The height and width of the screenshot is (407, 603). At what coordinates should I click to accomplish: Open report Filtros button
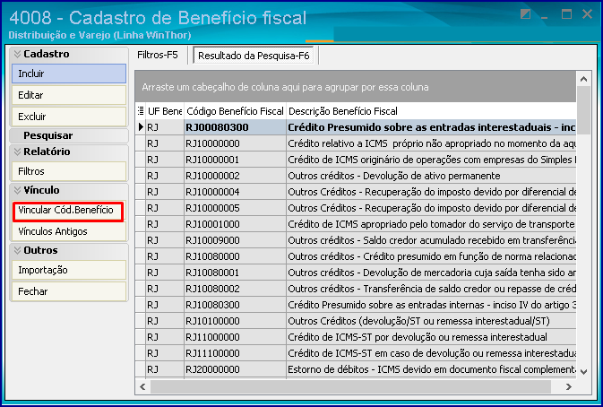(69, 171)
